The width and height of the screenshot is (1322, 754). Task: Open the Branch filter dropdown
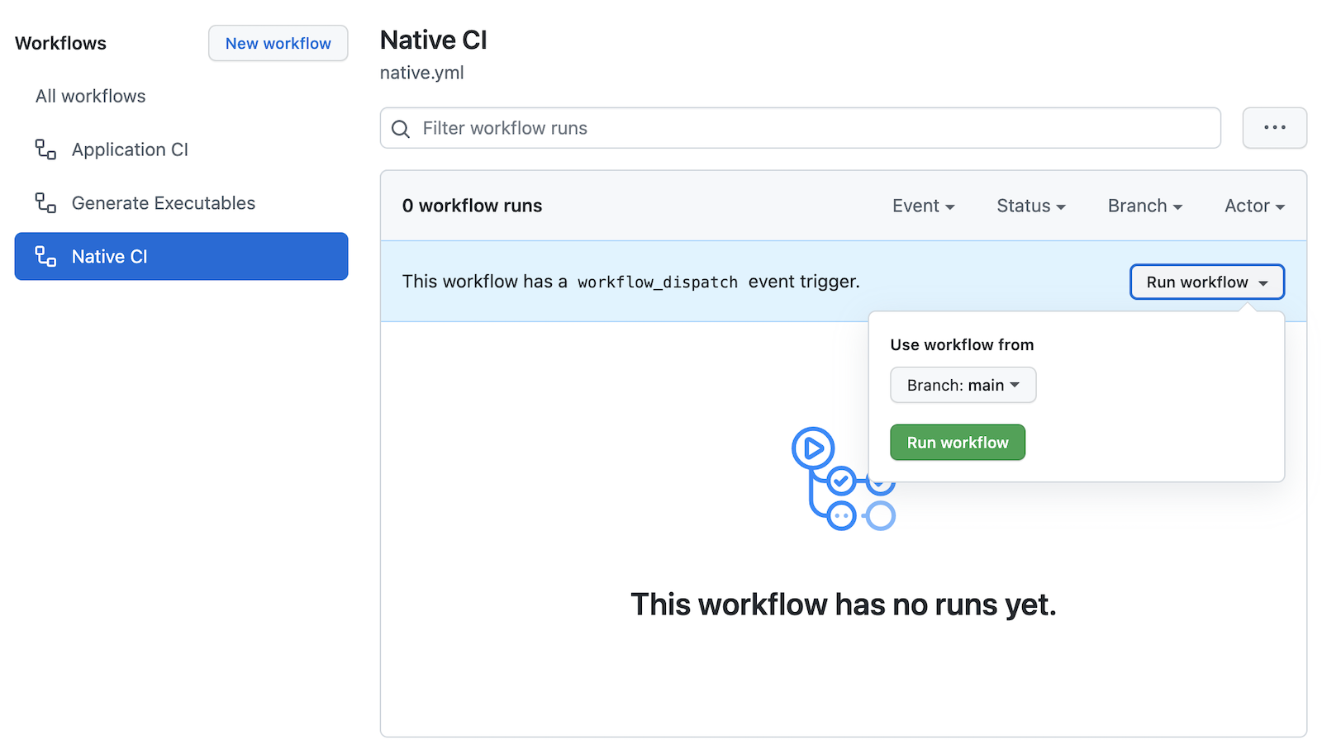(1144, 206)
